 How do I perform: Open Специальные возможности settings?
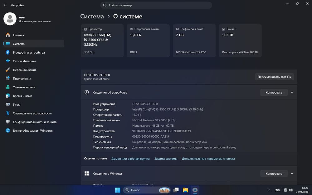coord(34,113)
